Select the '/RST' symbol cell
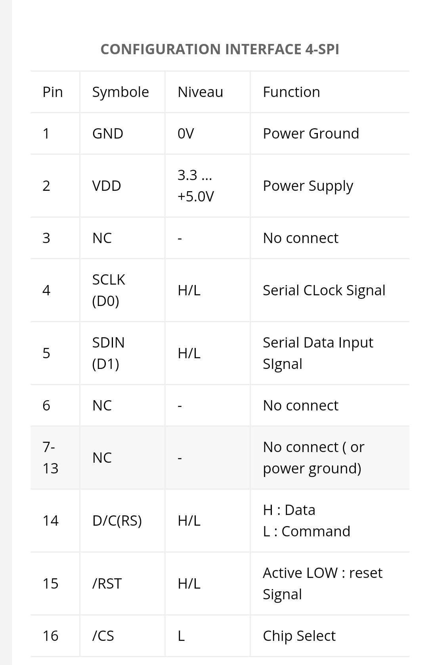Viewport: 428px width, 665px height. pos(107,583)
